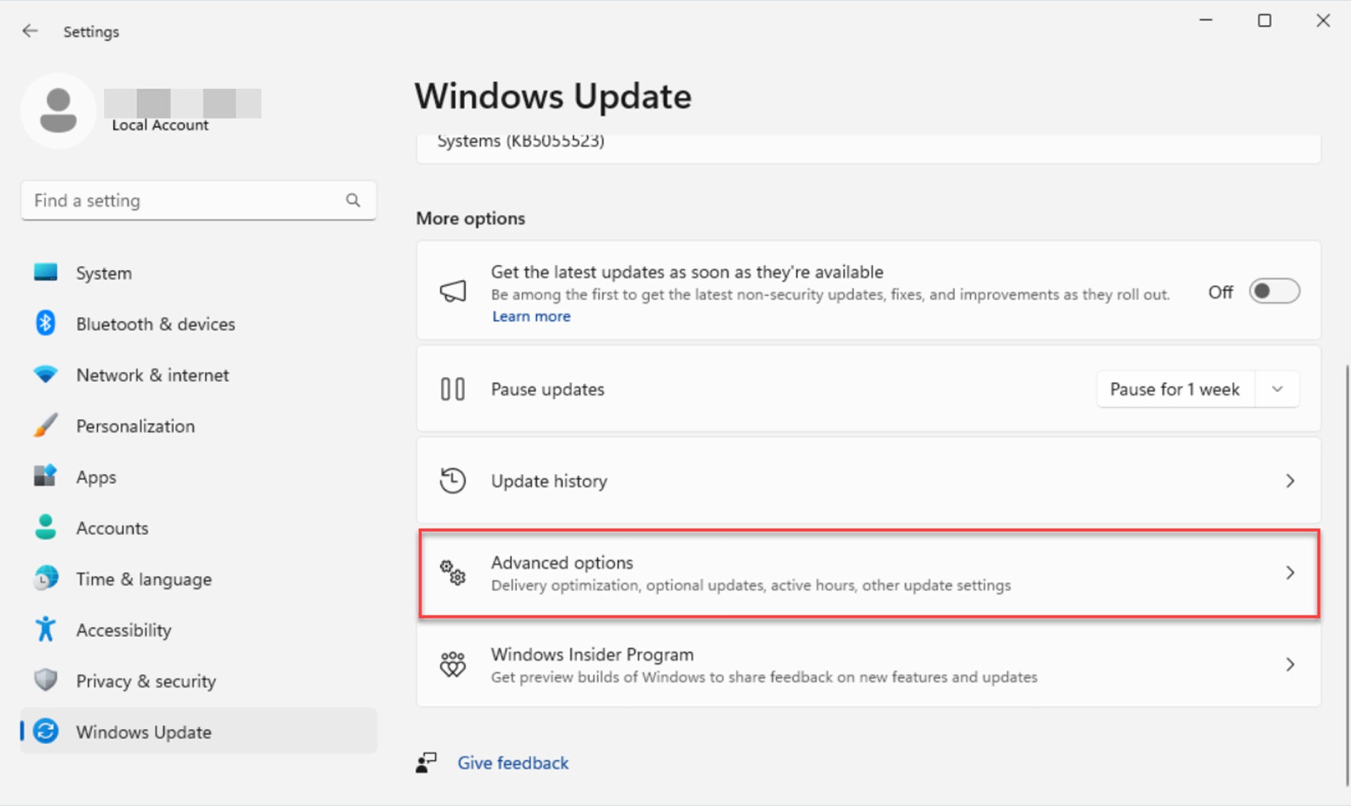The image size is (1351, 806).
Task: Maximize the Settings window
Action: 1265,20
